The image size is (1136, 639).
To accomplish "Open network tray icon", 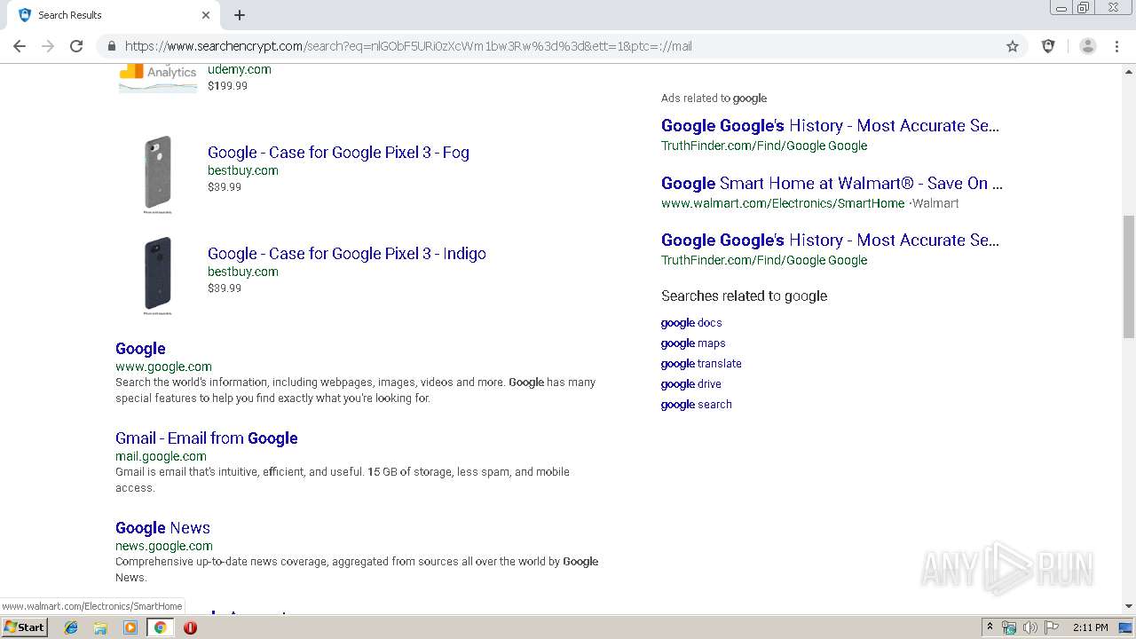I will click(x=1009, y=627).
